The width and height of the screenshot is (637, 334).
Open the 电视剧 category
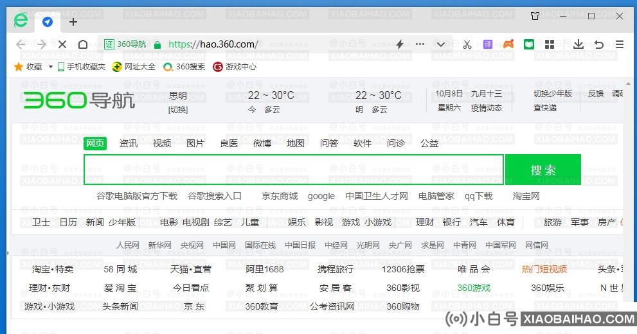(x=196, y=222)
